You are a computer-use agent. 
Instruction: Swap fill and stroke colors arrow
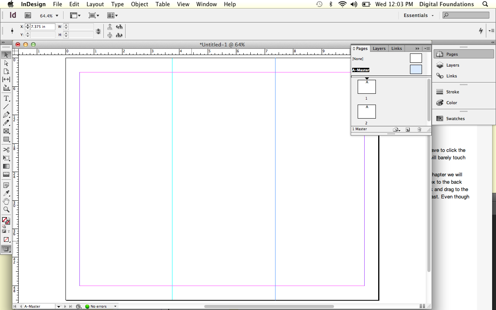[9, 219]
